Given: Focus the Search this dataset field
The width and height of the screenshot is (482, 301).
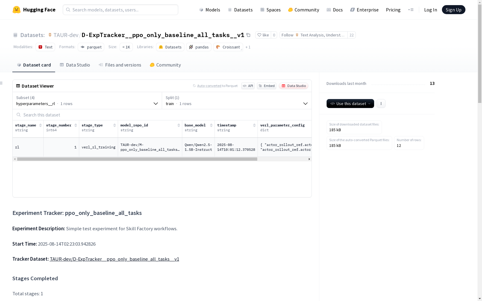Looking at the screenshot, I should pos(162,115).
